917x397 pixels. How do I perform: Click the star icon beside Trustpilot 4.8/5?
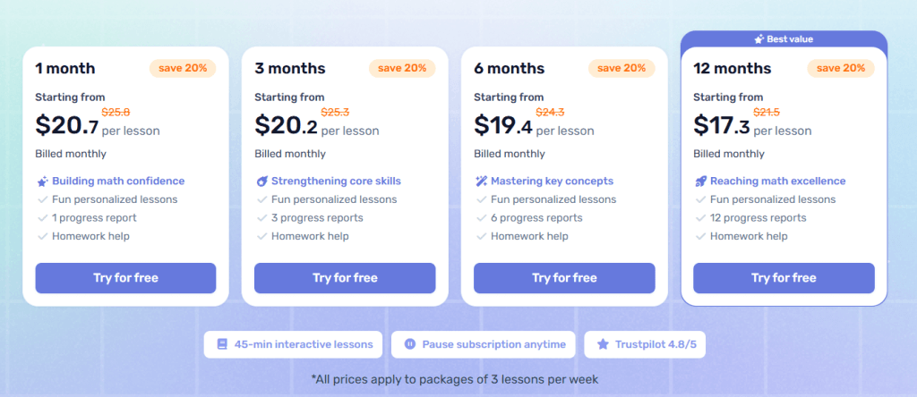[603, 344]
